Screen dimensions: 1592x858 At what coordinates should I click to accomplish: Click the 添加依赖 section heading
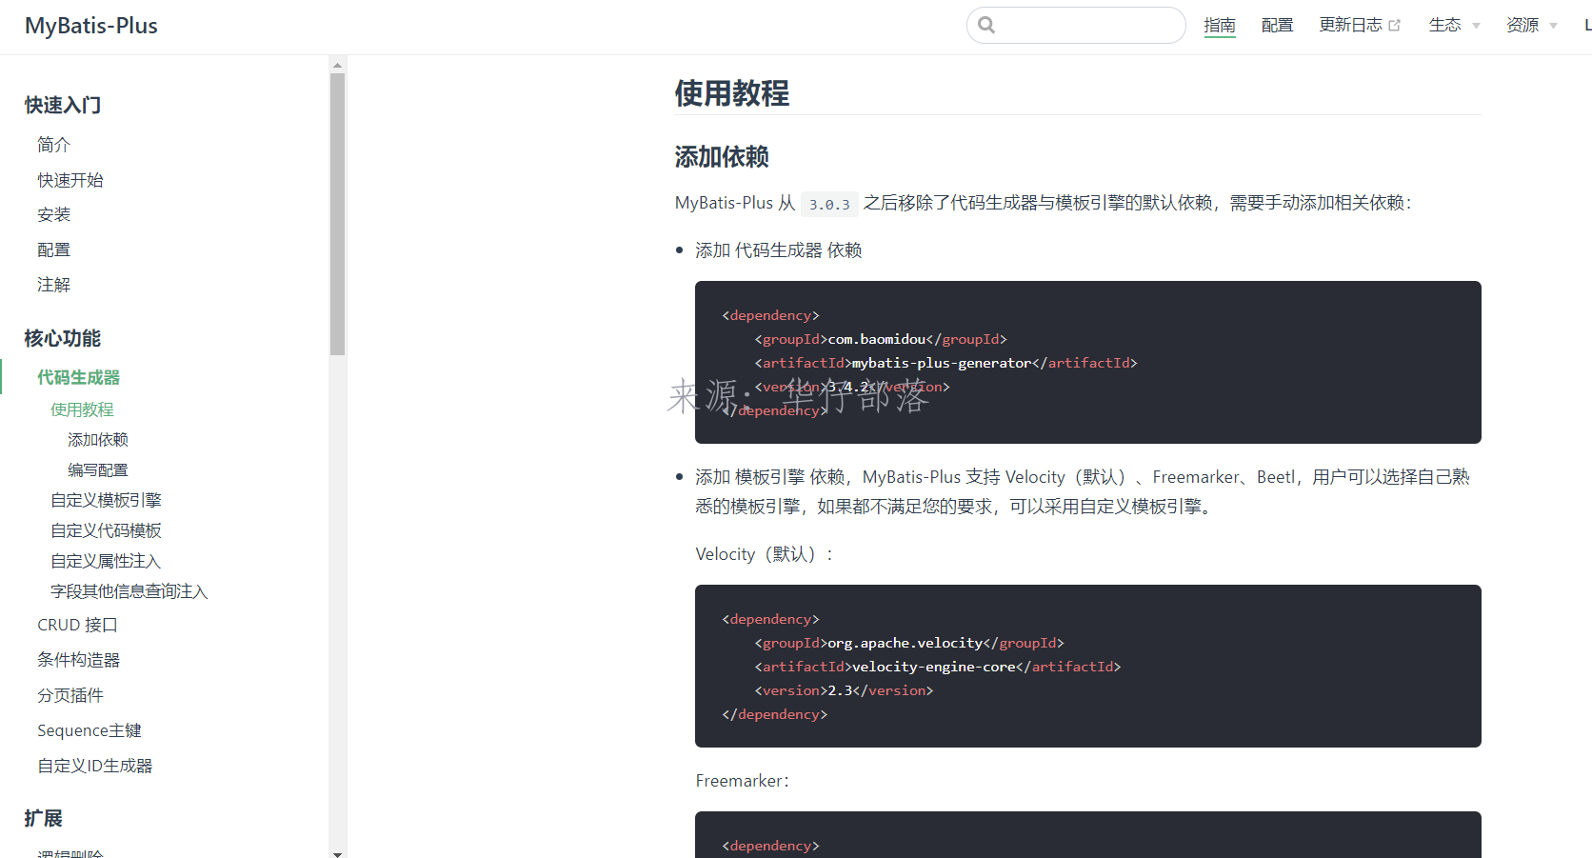click(722, 156)
